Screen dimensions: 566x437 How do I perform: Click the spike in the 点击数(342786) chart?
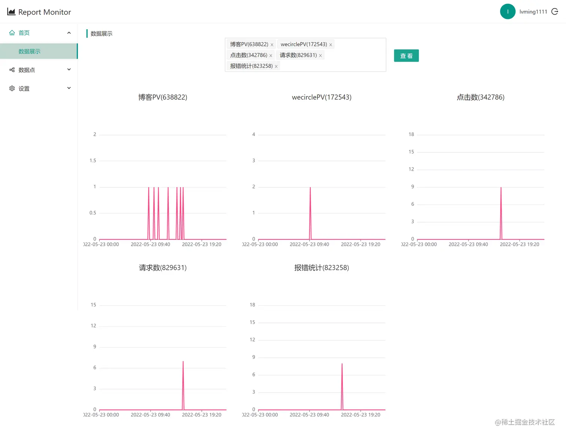pos(501,213)
